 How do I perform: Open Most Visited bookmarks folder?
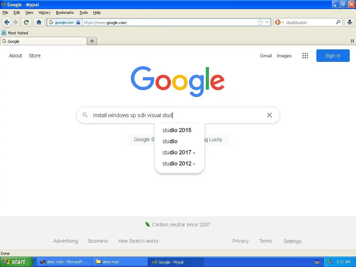(15, 33)
